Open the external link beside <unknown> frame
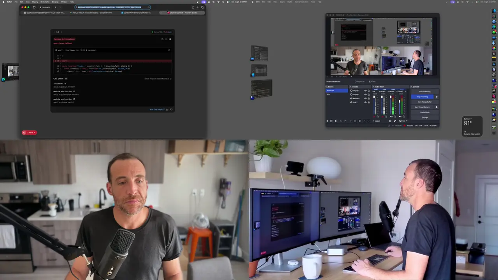The image size is (498, 280). click(65, 84)
